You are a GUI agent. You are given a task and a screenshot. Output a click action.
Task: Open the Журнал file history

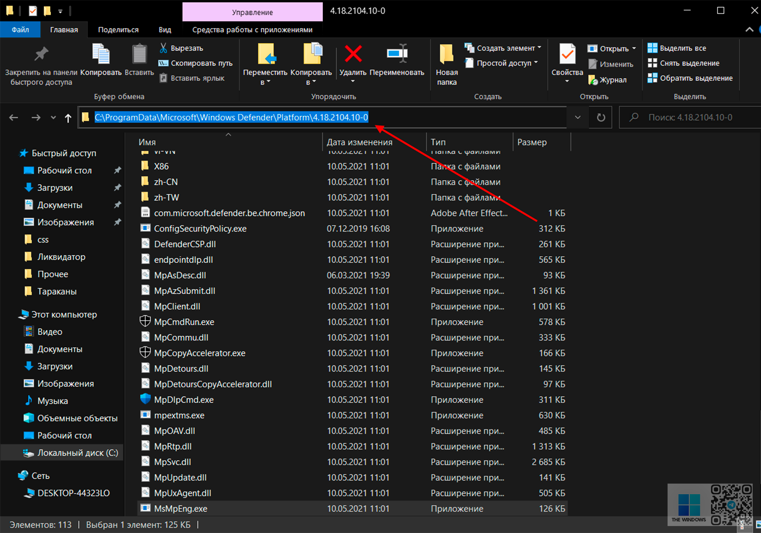click(x=607, y=80)
